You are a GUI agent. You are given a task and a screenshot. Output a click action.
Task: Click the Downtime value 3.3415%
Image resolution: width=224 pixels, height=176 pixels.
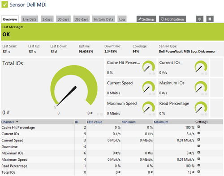click(x=111, y=52)
